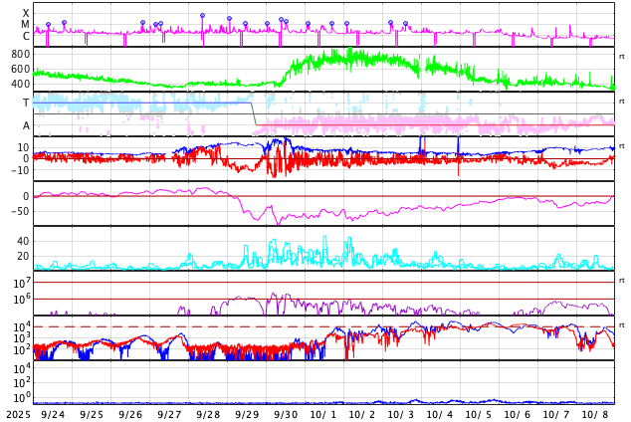
Task: Select the 9/24 date label
Action: pyautogui.click(x=53, y=414)
